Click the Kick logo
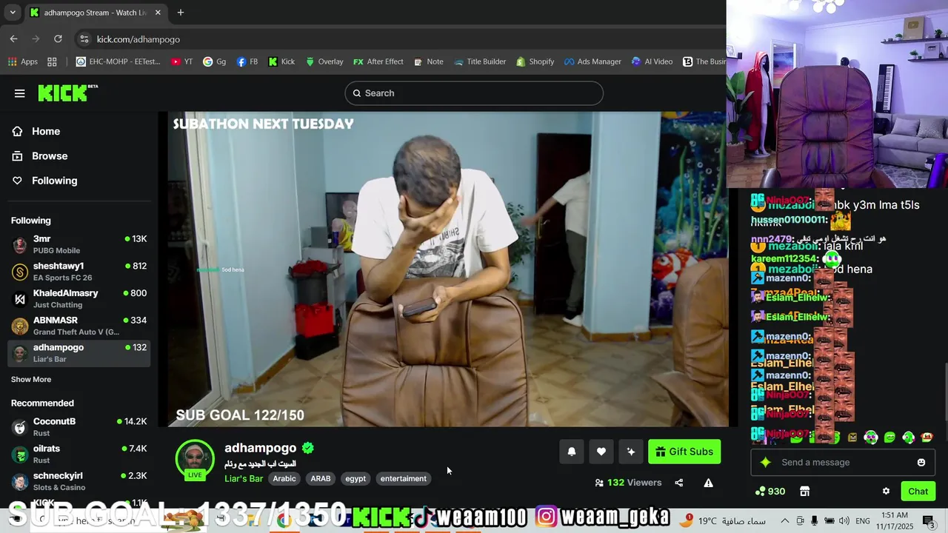This screenshot has width=948, height=533. (x=67, y=93)
